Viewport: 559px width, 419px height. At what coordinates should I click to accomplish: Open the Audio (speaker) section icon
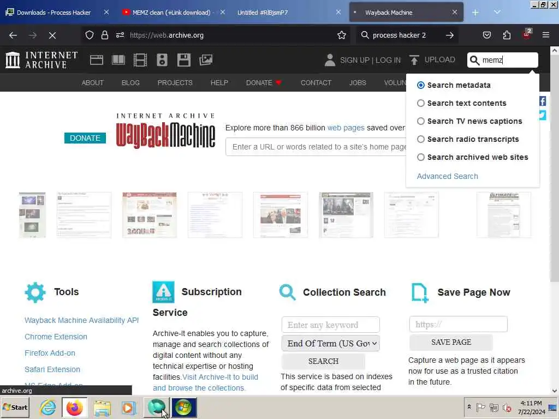tap(162, 60)
